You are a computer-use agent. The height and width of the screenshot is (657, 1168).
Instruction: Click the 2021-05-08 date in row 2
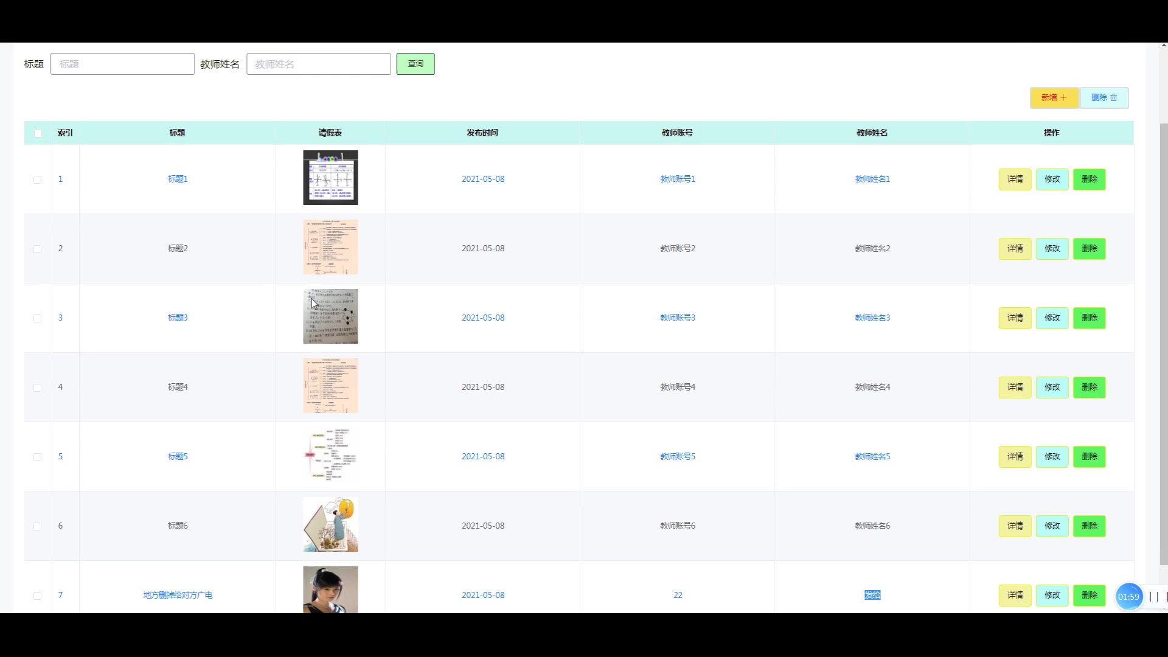483,248
